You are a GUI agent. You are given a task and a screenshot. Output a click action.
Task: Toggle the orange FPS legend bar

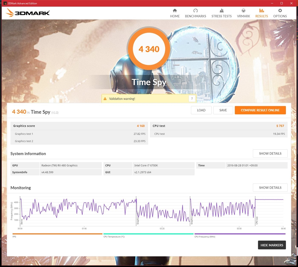pyautogui.click(x=57, y=234)
